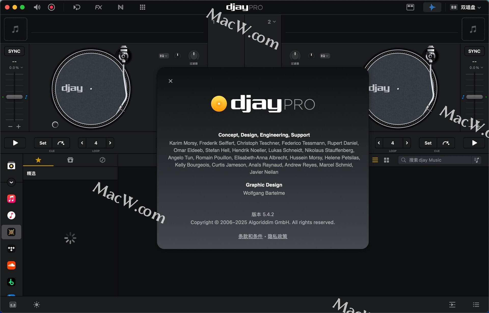The width and height of the screenshot is (489, 313).
Task: Close the About djay Pro dialog
Action: 171,81
